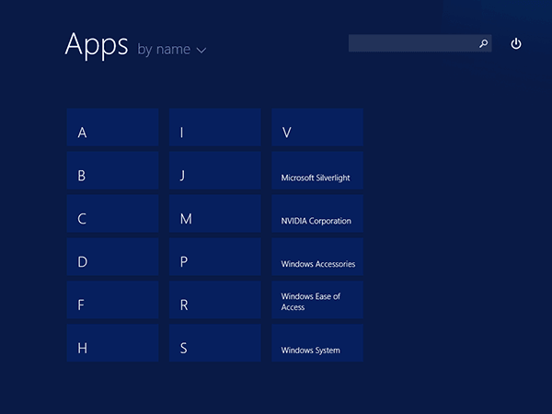Click the power button icon
552x414 pixels.
pyautogui.click(x=516, y=43)
